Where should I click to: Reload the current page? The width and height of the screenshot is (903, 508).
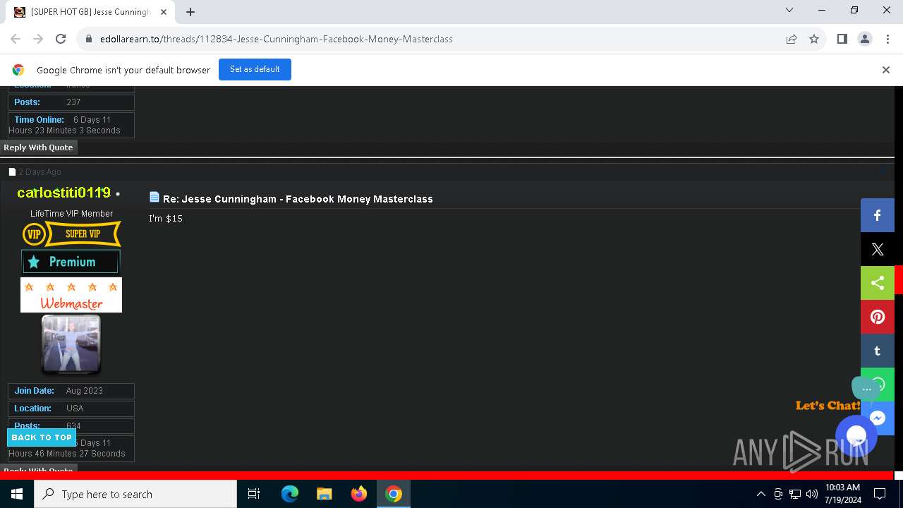[x=61, y=39]
